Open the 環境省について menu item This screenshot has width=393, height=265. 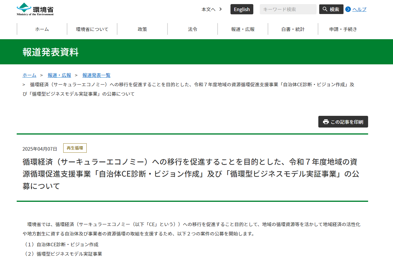click(92, 29)
